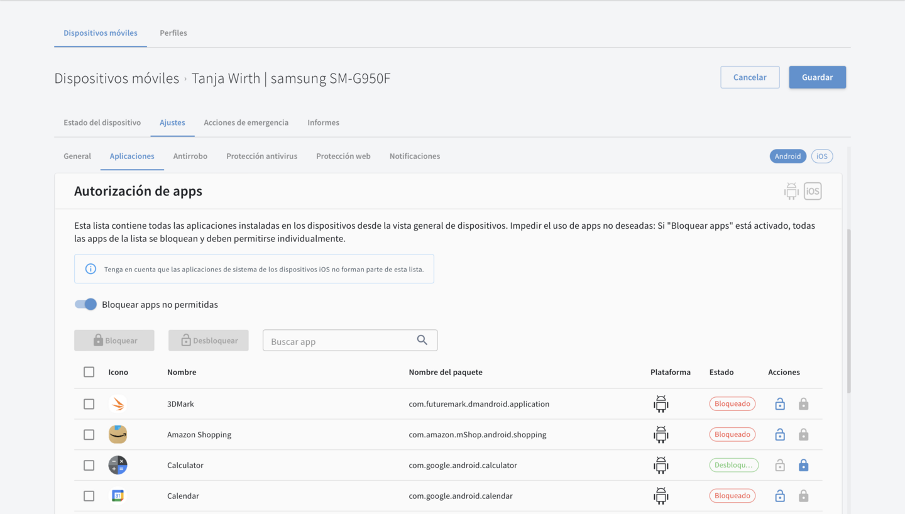Go to Acciones de emergencia tab

246,123
